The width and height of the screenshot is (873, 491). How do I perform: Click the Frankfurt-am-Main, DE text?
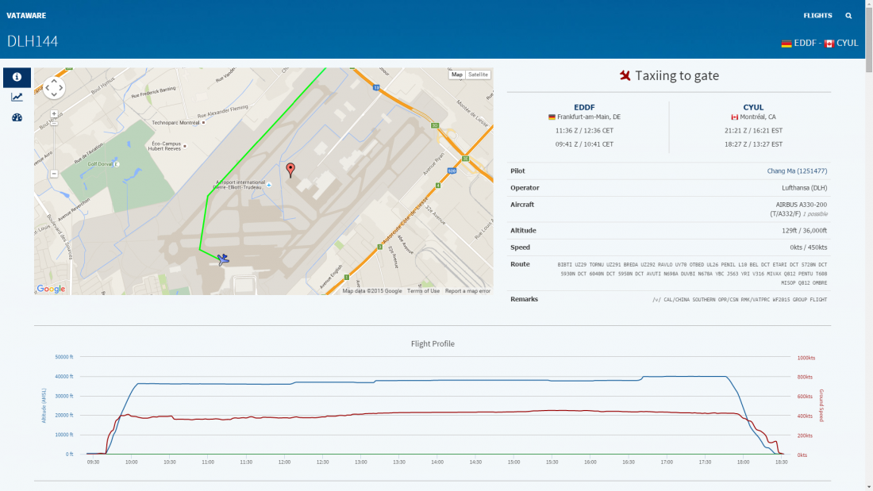pyautogui.click(x=589, y=117)
